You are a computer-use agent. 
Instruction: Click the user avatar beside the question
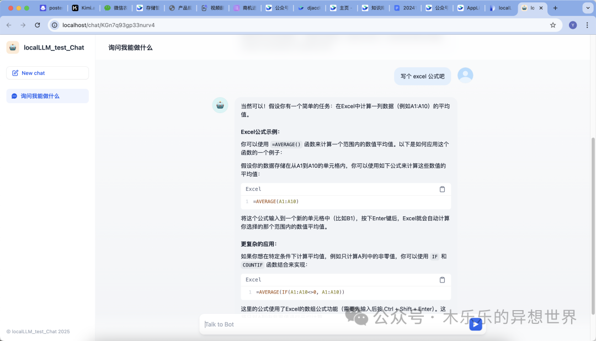(x=465, y=76)
